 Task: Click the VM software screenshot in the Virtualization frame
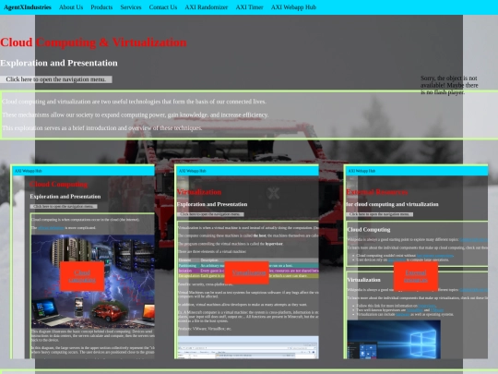coord(248,347)
